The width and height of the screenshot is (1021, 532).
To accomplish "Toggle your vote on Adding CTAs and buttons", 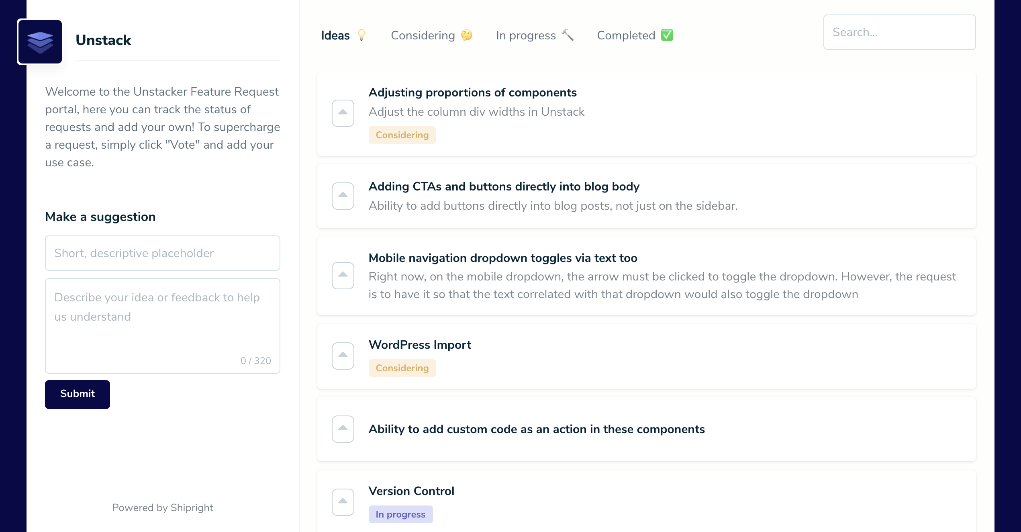I will click(x=343, y=195).
